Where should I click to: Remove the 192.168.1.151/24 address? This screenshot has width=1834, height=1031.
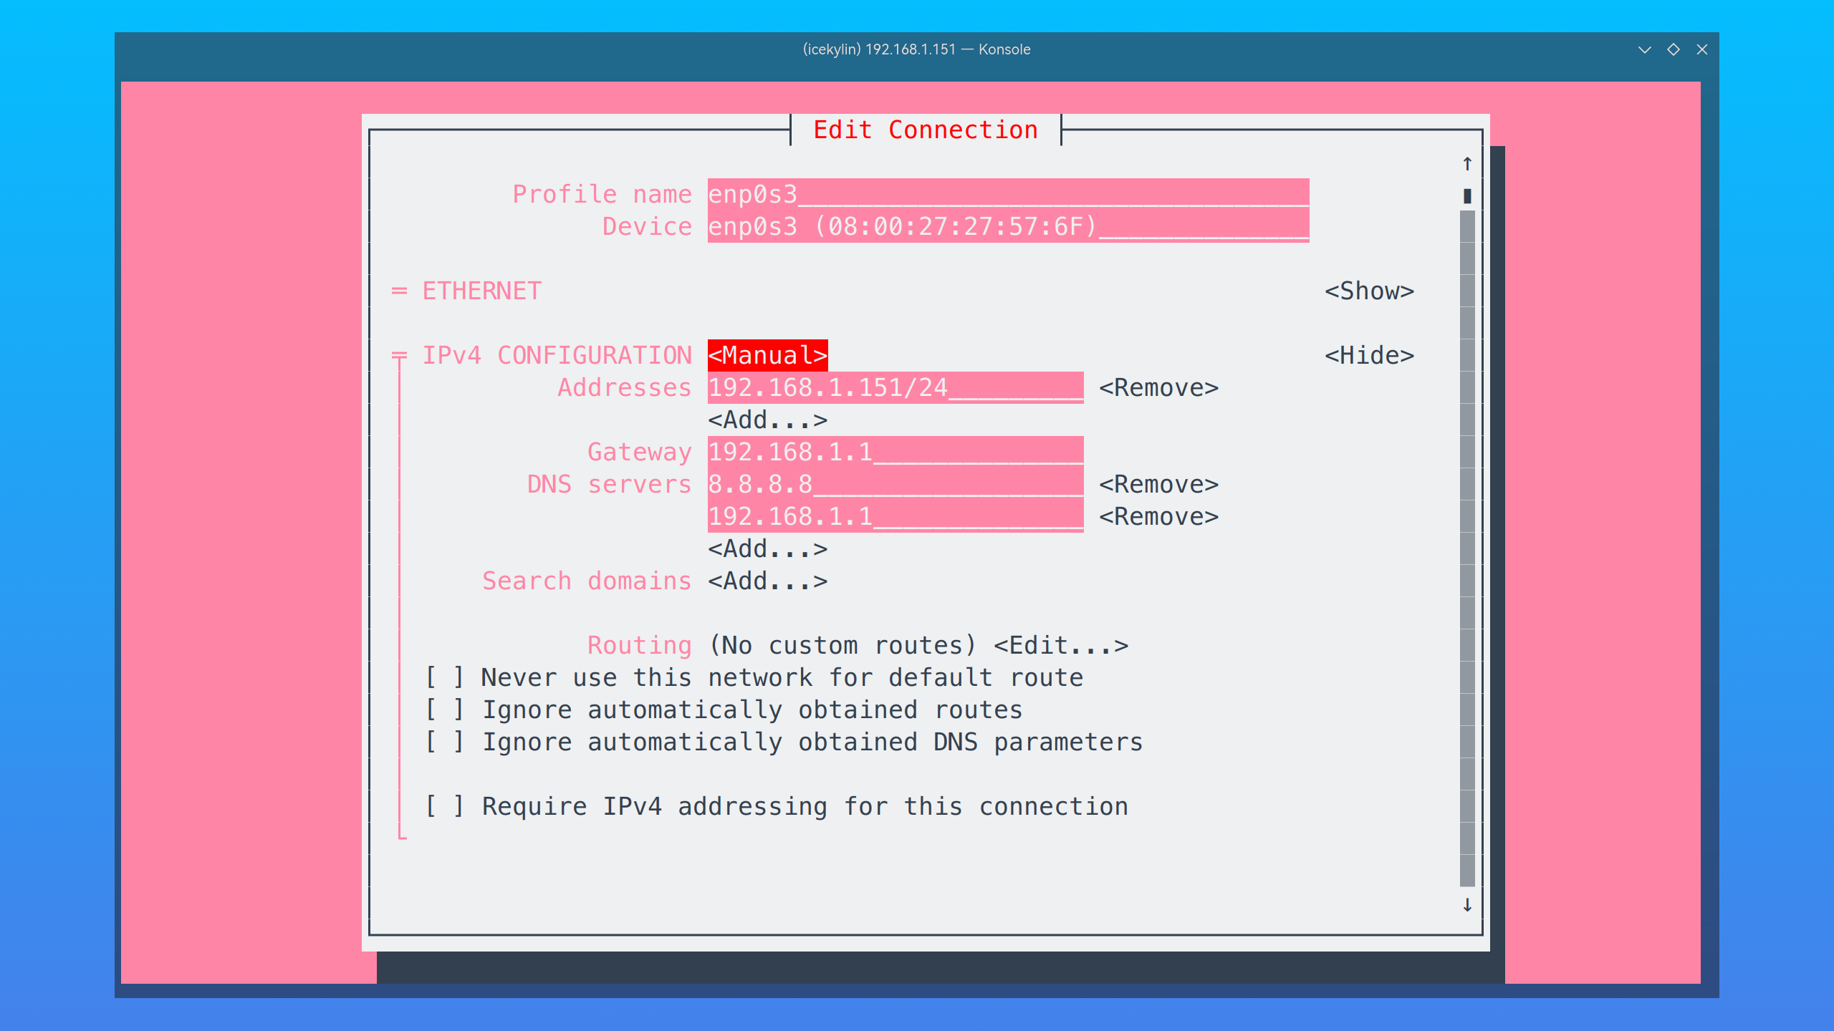coord(1158,387)
